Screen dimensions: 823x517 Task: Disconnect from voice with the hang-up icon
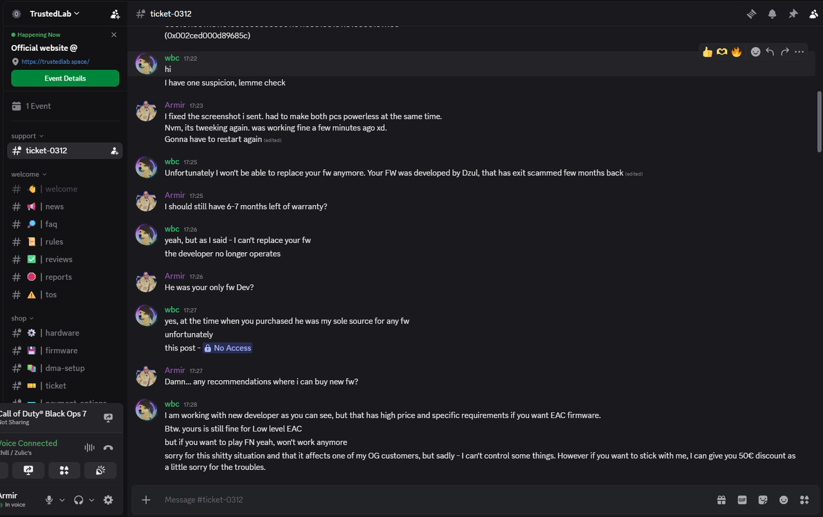(108, 448)
